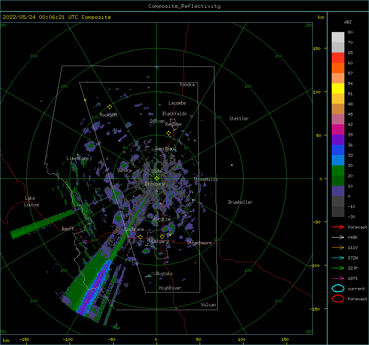Click the Lacombe city label
This screenshot has height=345, width=369.
[x=177, y=103]
